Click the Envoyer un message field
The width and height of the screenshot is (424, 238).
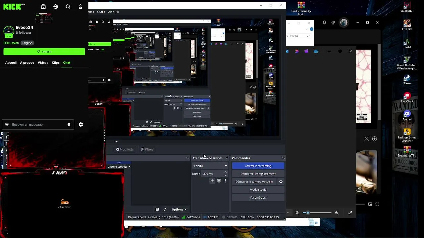pyautogui.click(x=38, y=125)
